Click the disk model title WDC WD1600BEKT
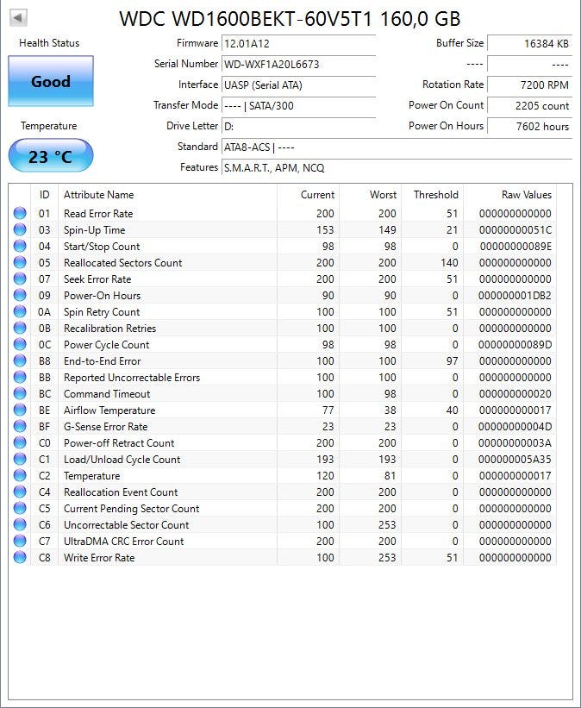The height and width of the screenshot is (708, 581). [x=289, y=18]
